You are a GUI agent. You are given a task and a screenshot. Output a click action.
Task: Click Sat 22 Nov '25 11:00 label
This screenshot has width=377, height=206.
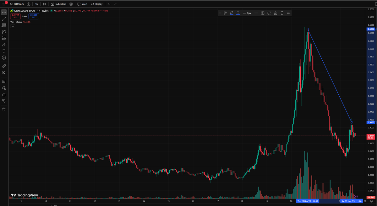[x=352, y=201]
